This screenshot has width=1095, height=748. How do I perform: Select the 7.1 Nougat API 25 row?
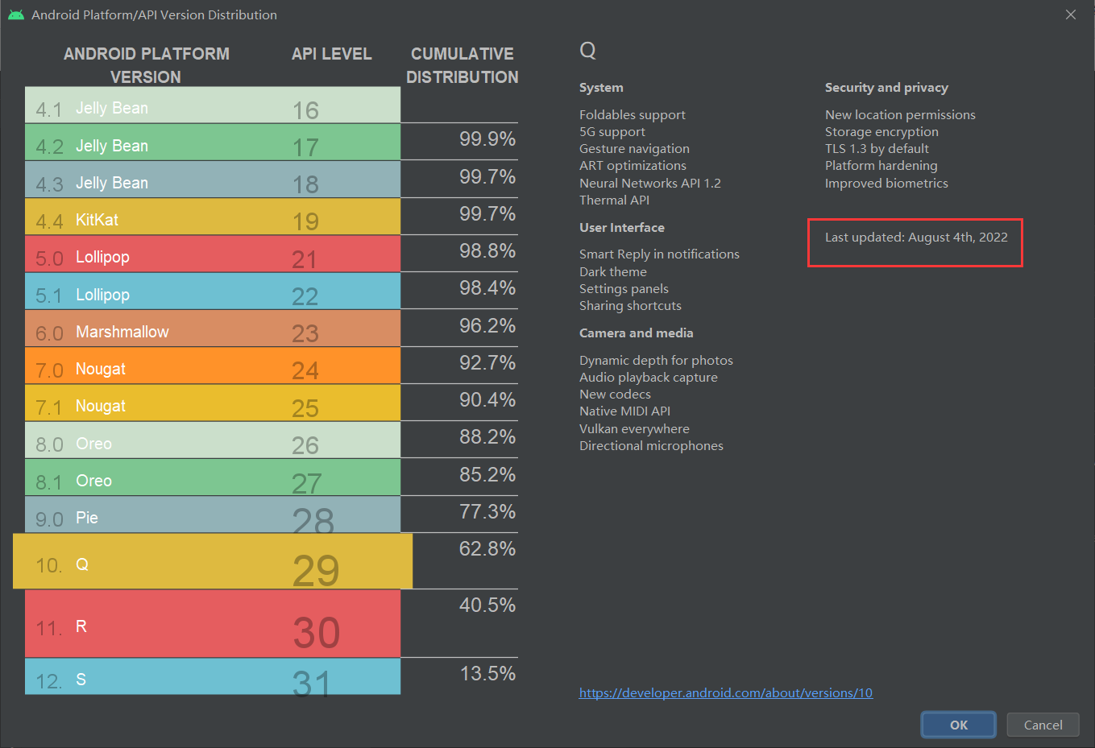click(213, 403)
